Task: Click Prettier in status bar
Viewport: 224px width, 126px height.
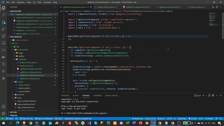Action: click(x=209, y=119)
